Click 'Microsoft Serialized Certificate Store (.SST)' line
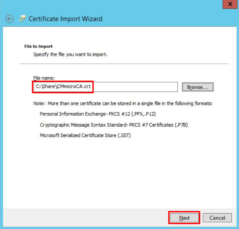 pos(85,135)
